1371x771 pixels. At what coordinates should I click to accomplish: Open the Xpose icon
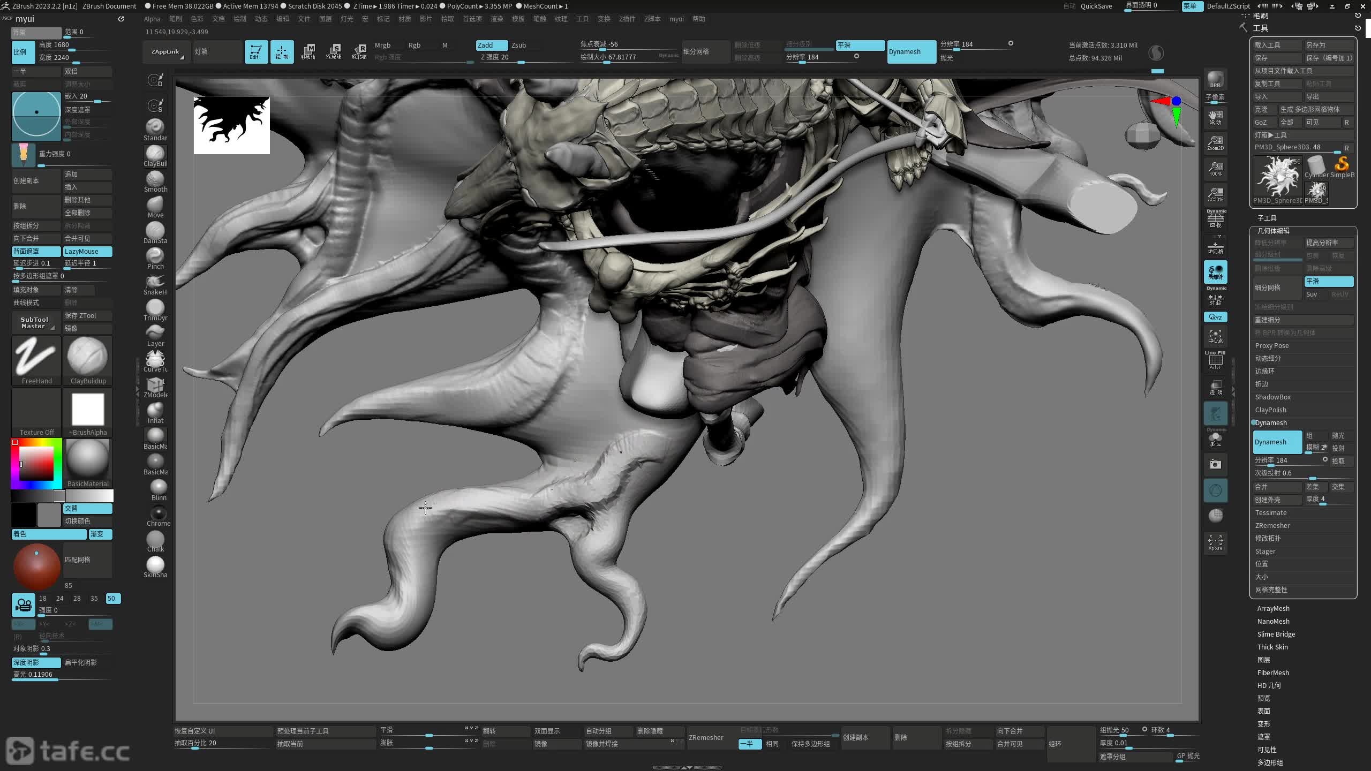(1215, 542)
